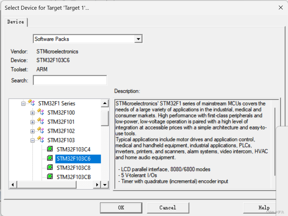Expand the STM32F102 tree node
The width and height of the screenshot is (288, 216).
[33, 131]
